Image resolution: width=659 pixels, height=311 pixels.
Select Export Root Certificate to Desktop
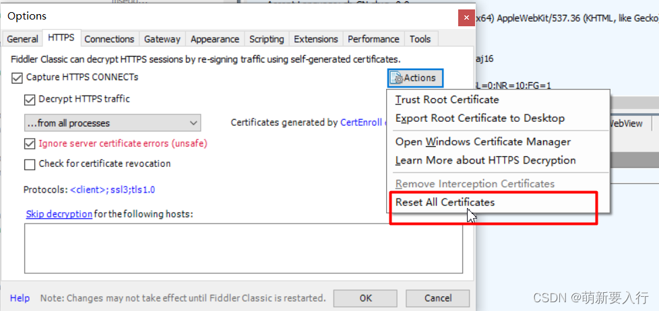[479, 118]
